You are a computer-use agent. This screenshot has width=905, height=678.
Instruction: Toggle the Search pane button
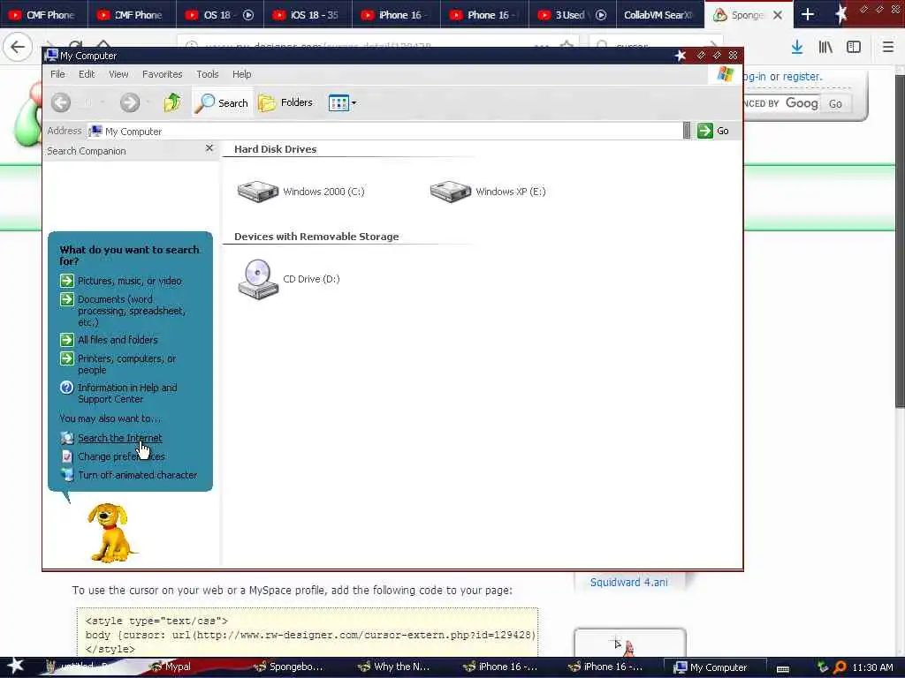click(x=222, y=102)
